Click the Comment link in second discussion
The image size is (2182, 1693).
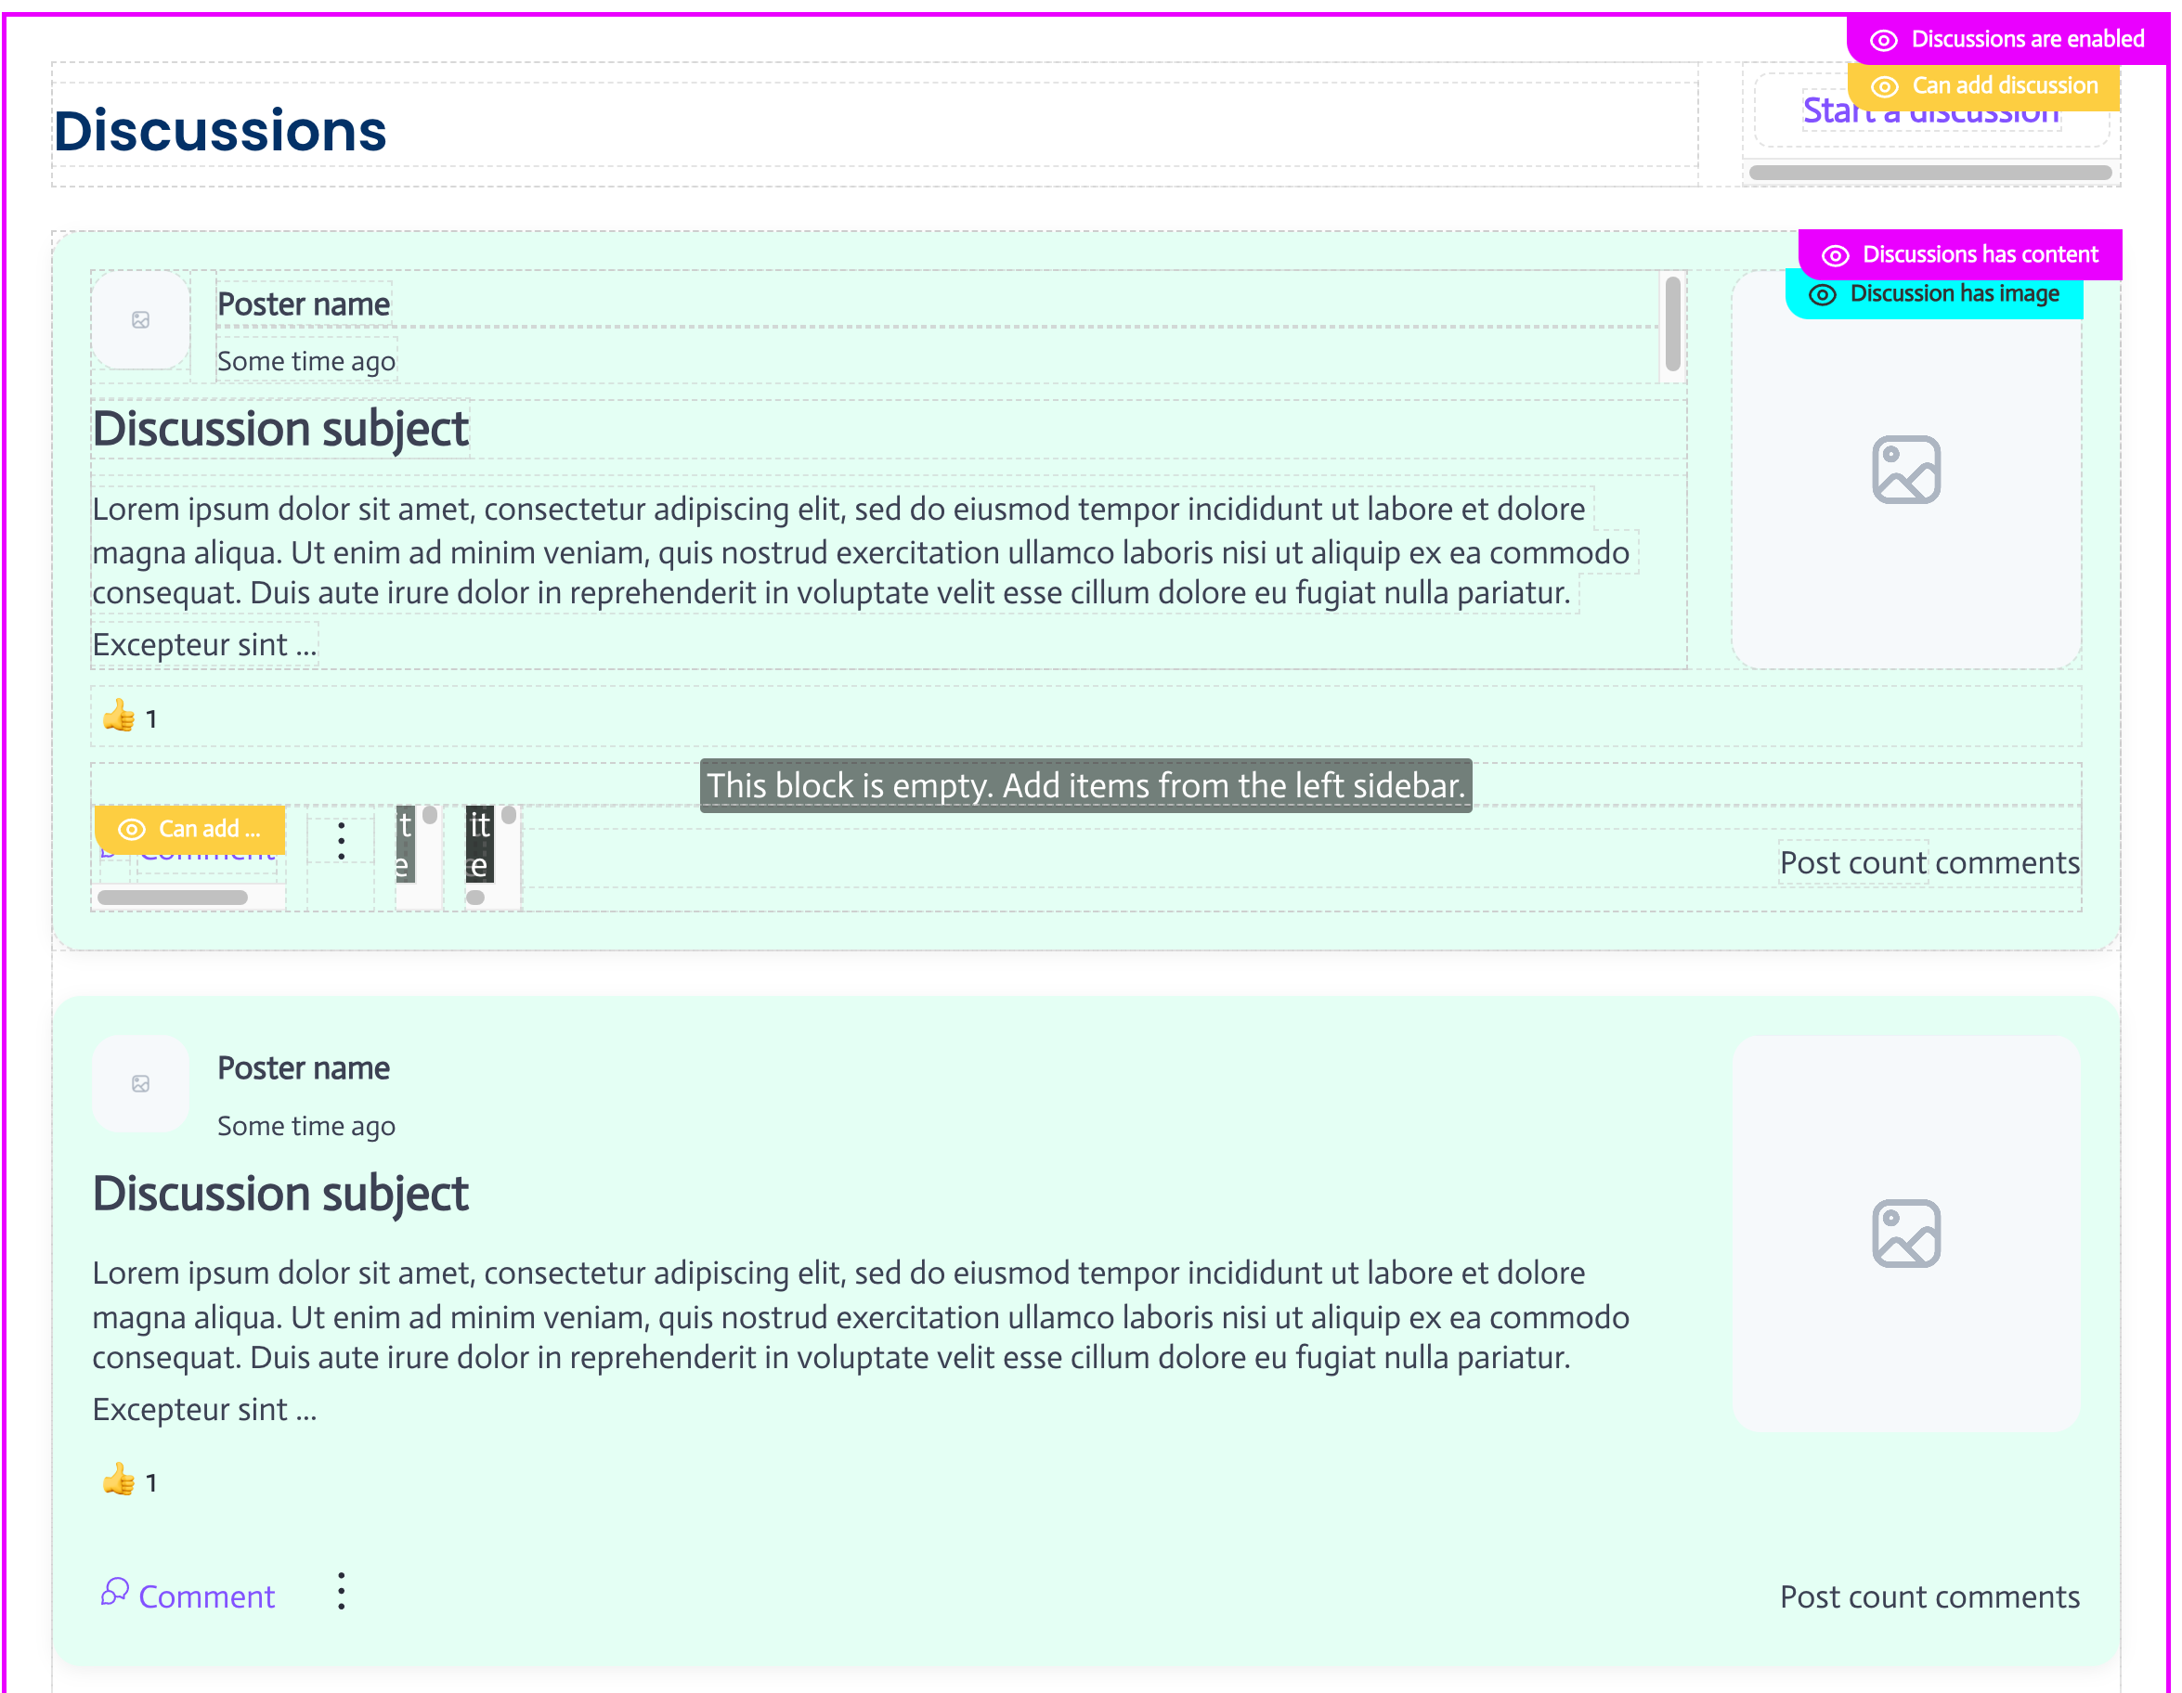tap(206, 1596)
